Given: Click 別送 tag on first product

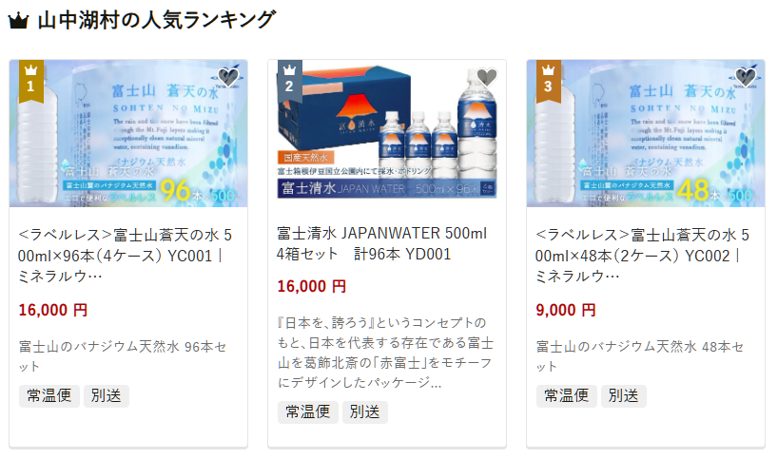Looking at the screenshot, I should click(107, 396).
